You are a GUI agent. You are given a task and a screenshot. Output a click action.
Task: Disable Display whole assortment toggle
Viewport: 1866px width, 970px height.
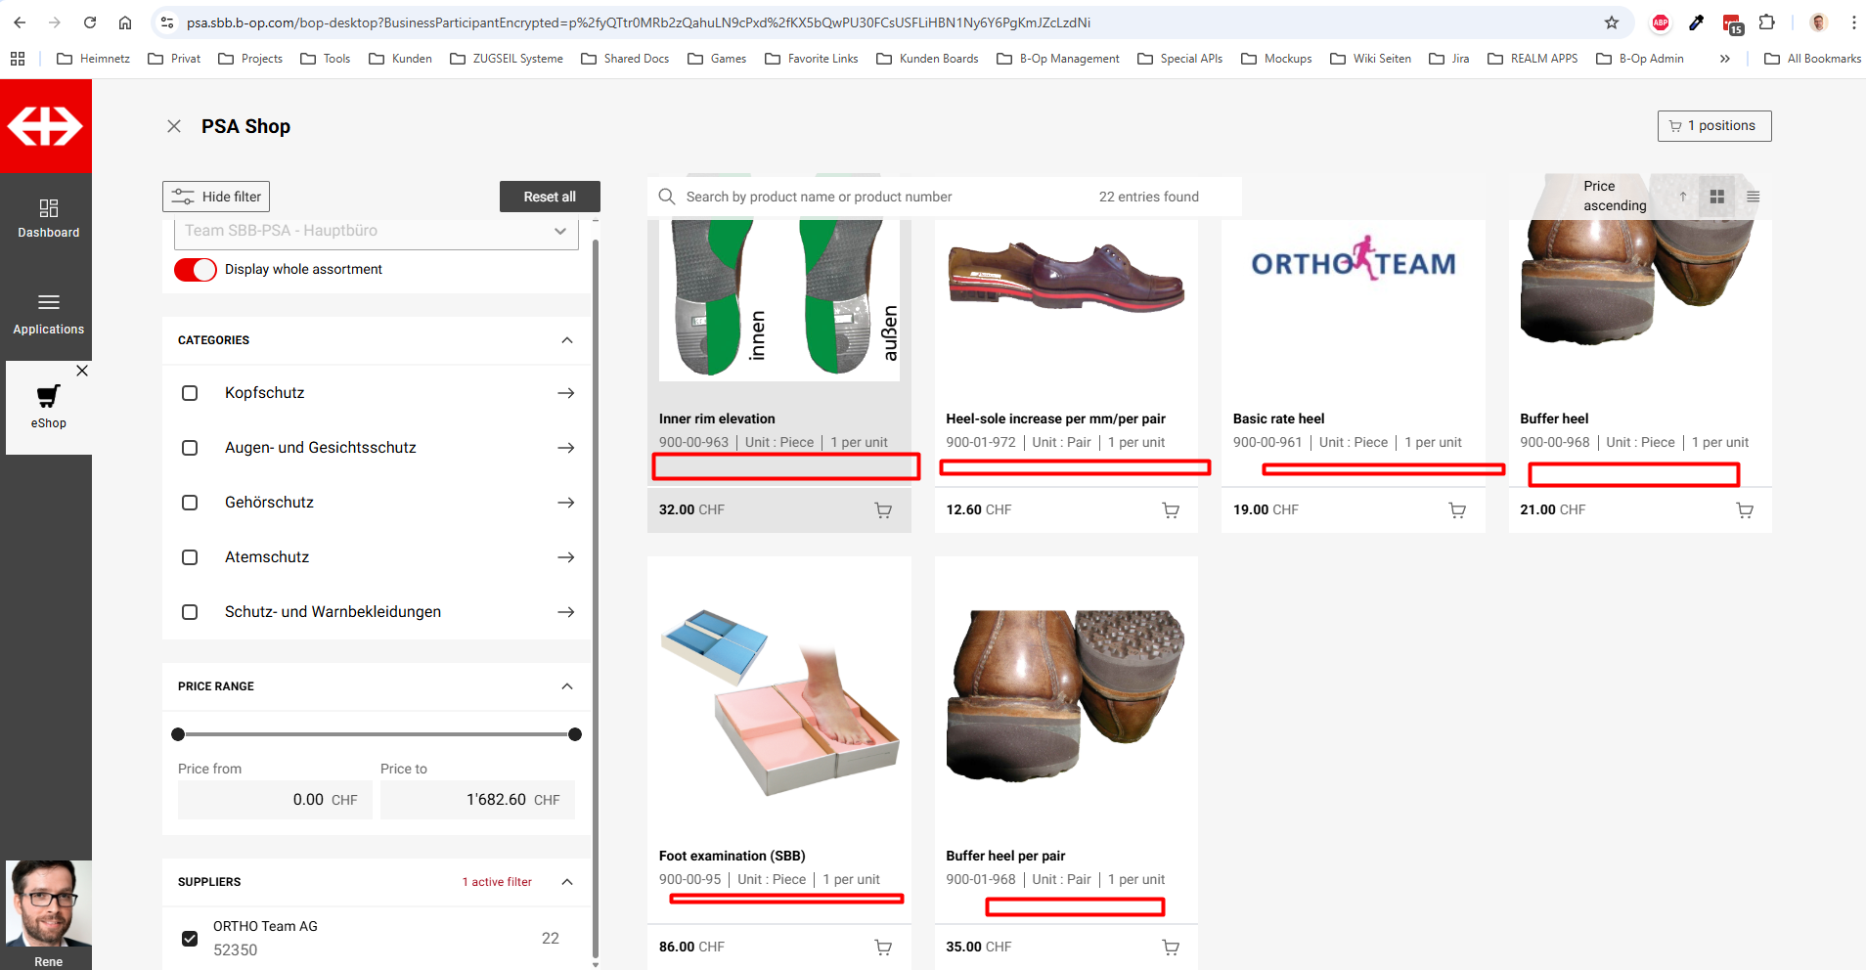196,270
